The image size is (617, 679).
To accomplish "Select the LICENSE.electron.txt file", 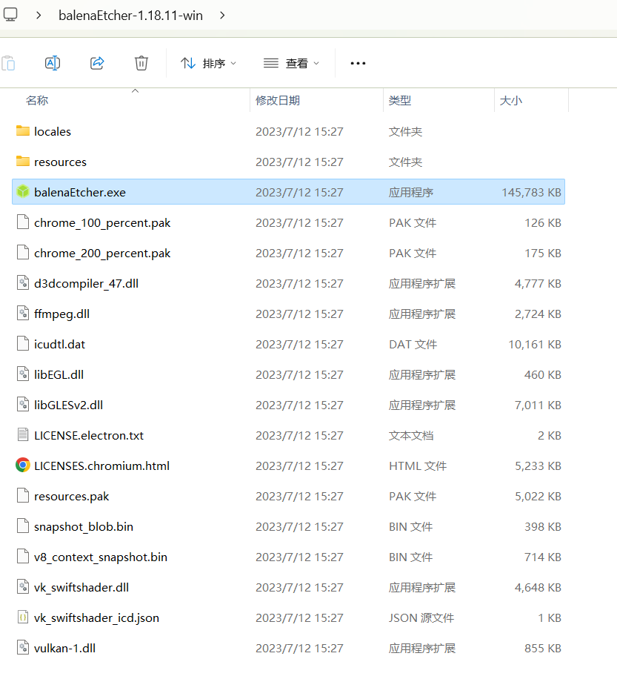I will coord(89,435).
